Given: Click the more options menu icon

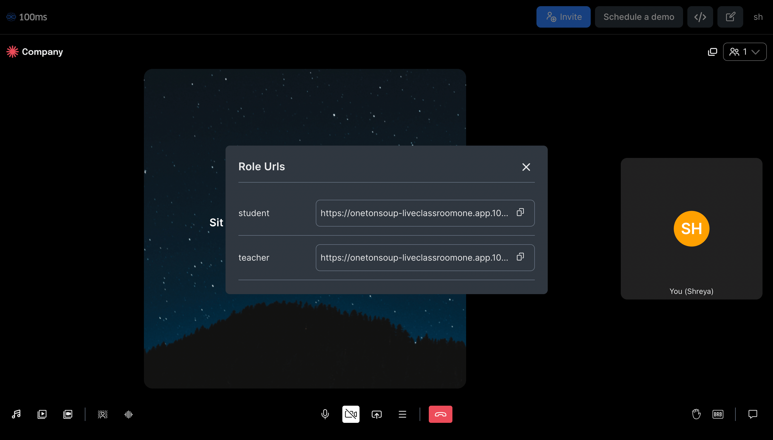Looking at the screenshot, I should tap(402, 414).
